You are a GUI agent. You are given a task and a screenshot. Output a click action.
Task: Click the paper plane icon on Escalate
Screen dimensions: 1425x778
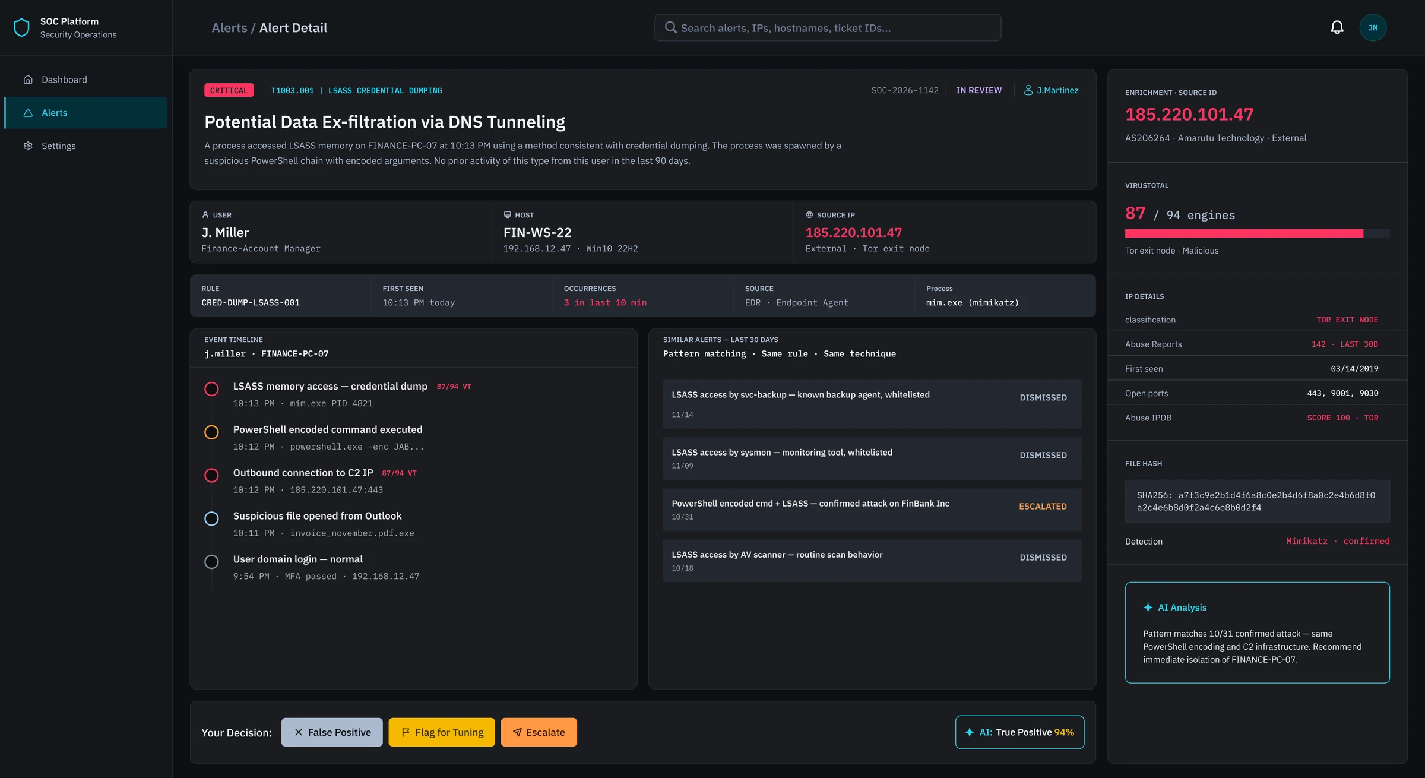click(517, 732)
